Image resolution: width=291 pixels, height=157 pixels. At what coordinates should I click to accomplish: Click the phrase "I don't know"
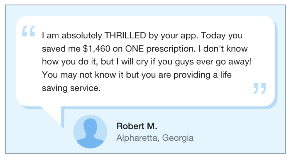(223, 49)
